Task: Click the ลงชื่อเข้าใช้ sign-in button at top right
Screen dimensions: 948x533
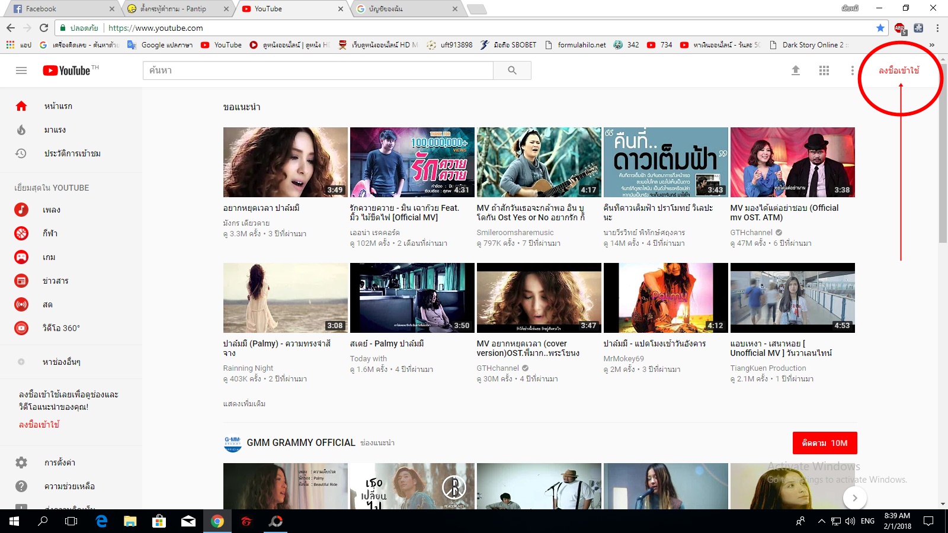Action: 899,70
